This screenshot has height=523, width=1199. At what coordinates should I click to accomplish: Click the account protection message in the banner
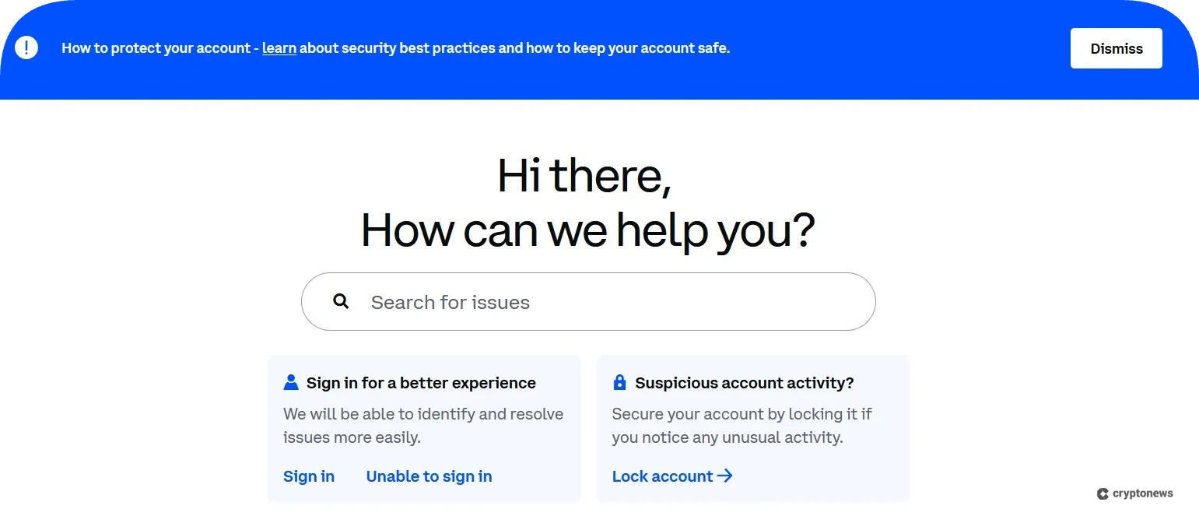click(395, 47)
